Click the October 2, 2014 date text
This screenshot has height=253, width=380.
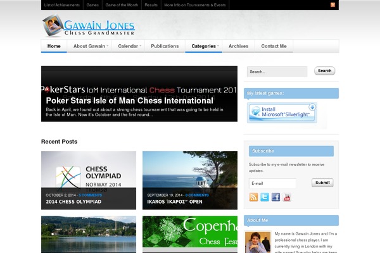[x=61, y=195]
